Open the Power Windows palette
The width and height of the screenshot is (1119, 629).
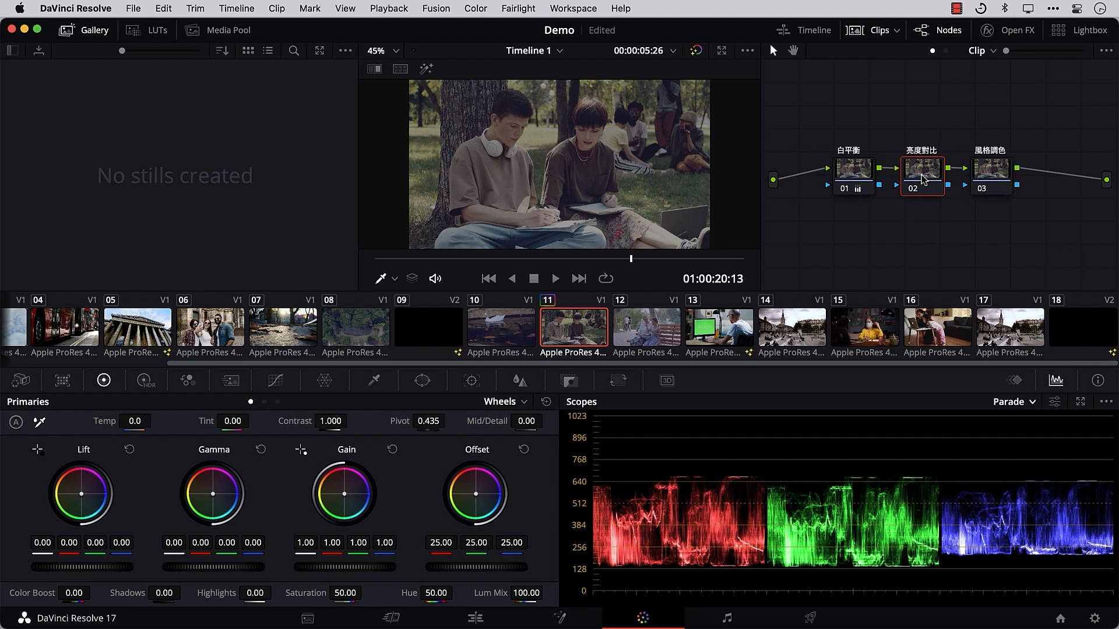[422, 380]
